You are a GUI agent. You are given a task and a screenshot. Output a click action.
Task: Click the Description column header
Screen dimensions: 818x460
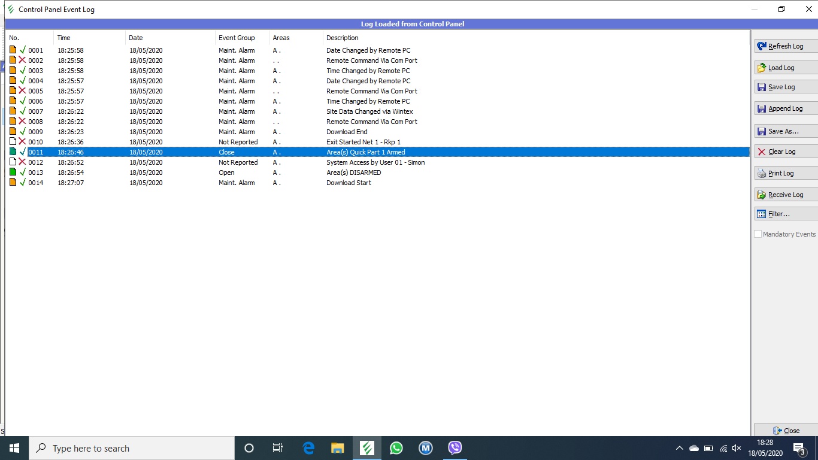point(343,38)
